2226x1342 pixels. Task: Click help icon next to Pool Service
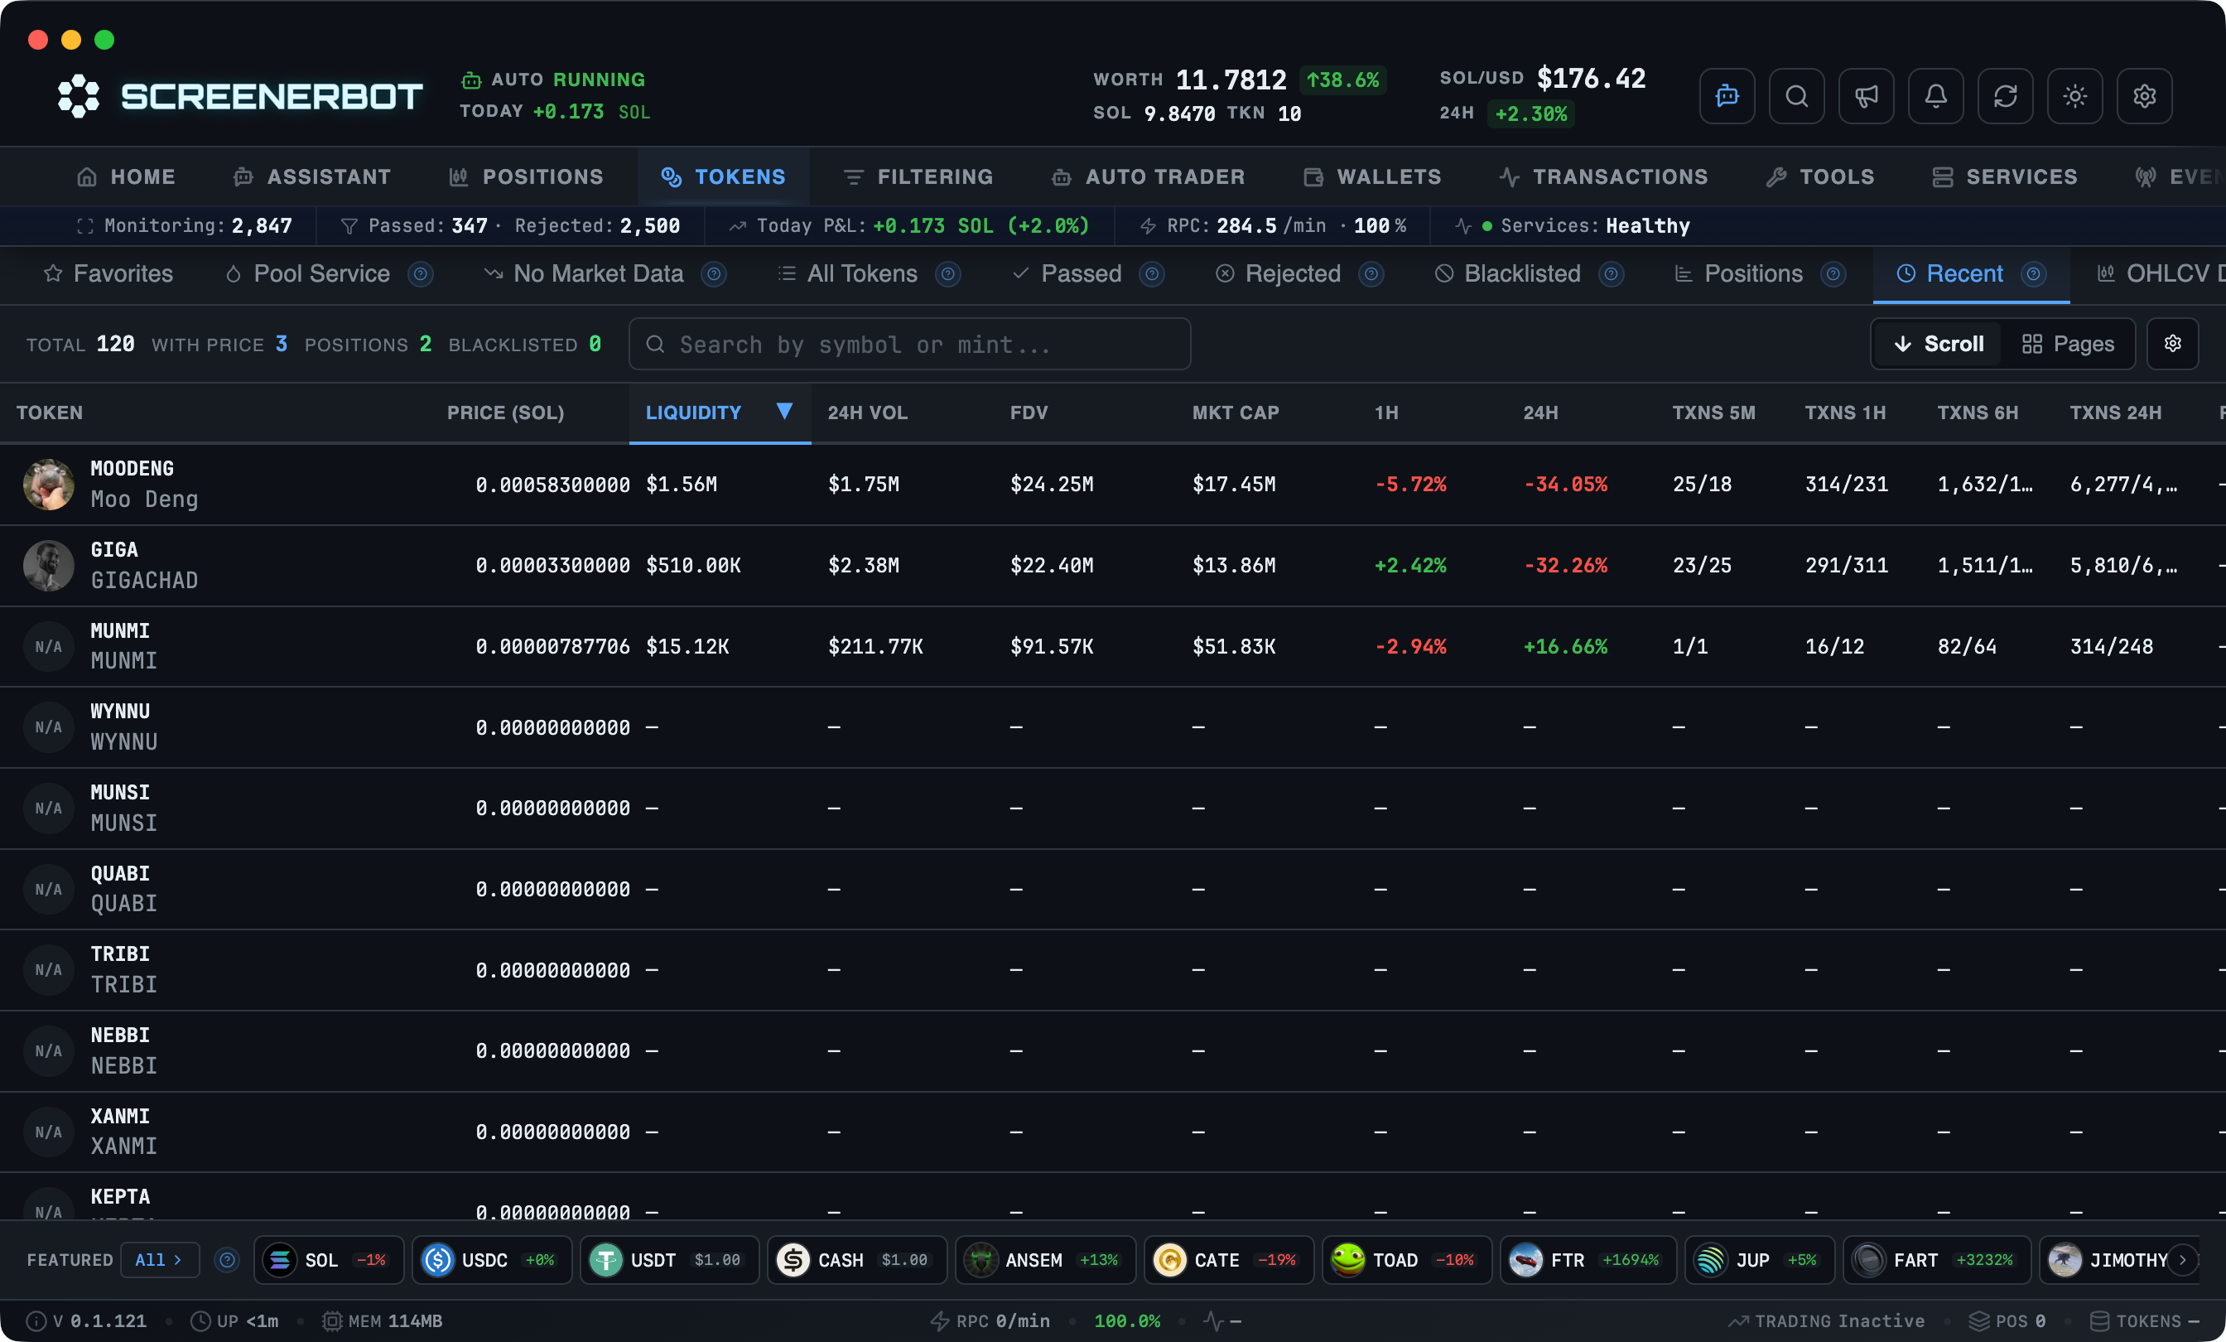pos(420,274)
